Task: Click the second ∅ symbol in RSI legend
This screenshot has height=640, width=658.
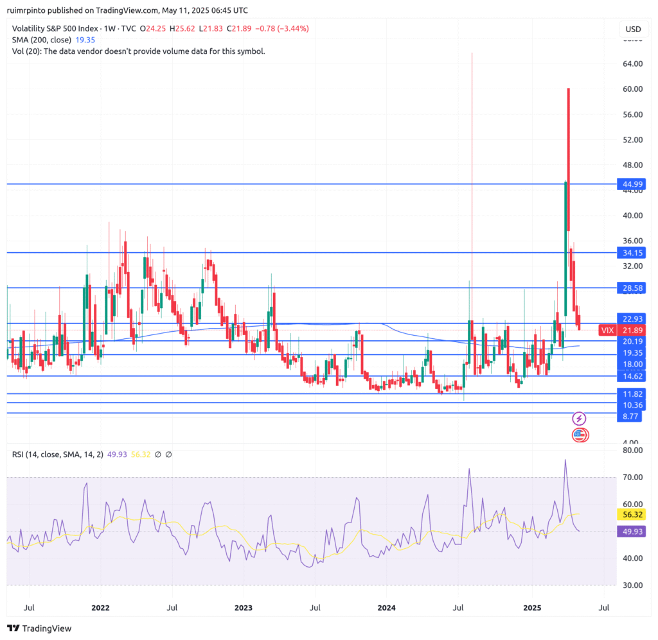Action: click(168, 454)
